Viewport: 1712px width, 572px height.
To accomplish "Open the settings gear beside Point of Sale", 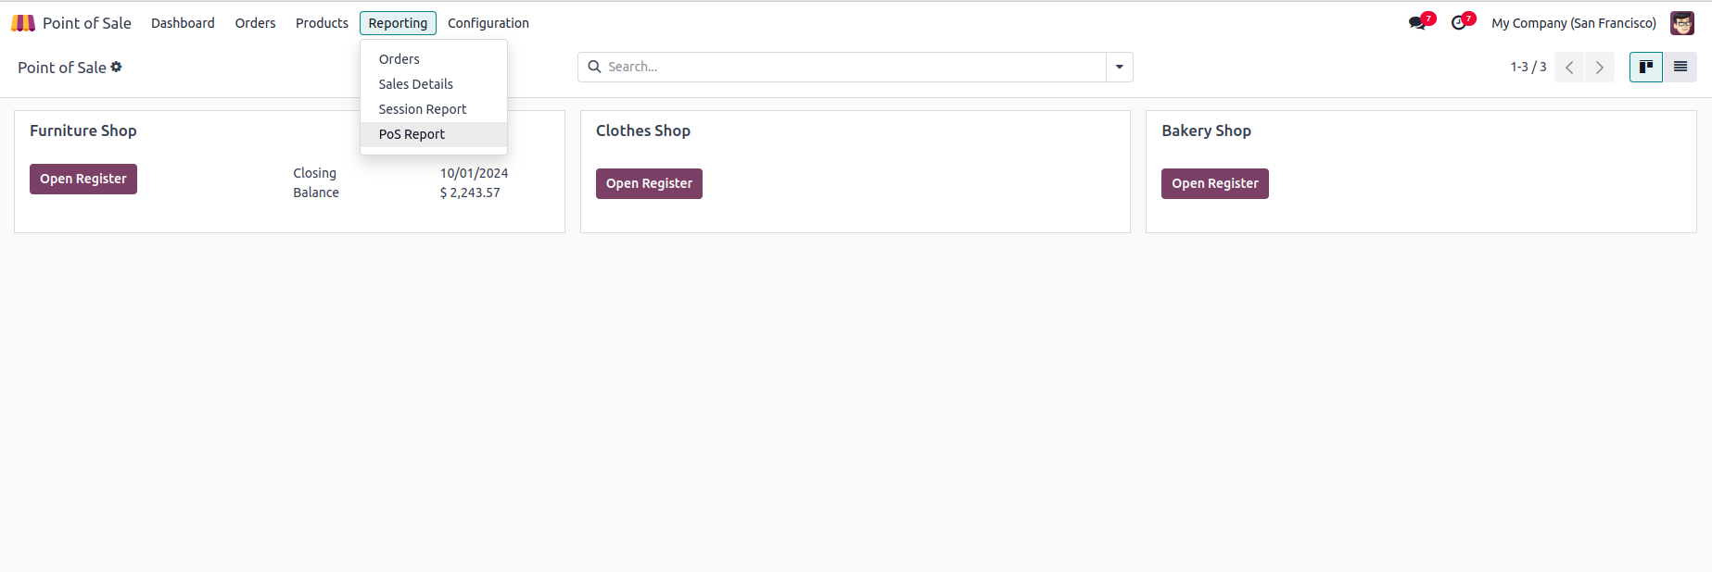I will 117,67.
